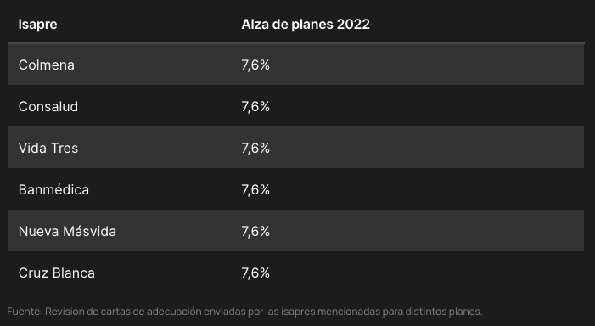Viewport: 595px width, 326px height.
Task: Click the 7,6% value for Consalud
Action: click(x=255, y=107)
